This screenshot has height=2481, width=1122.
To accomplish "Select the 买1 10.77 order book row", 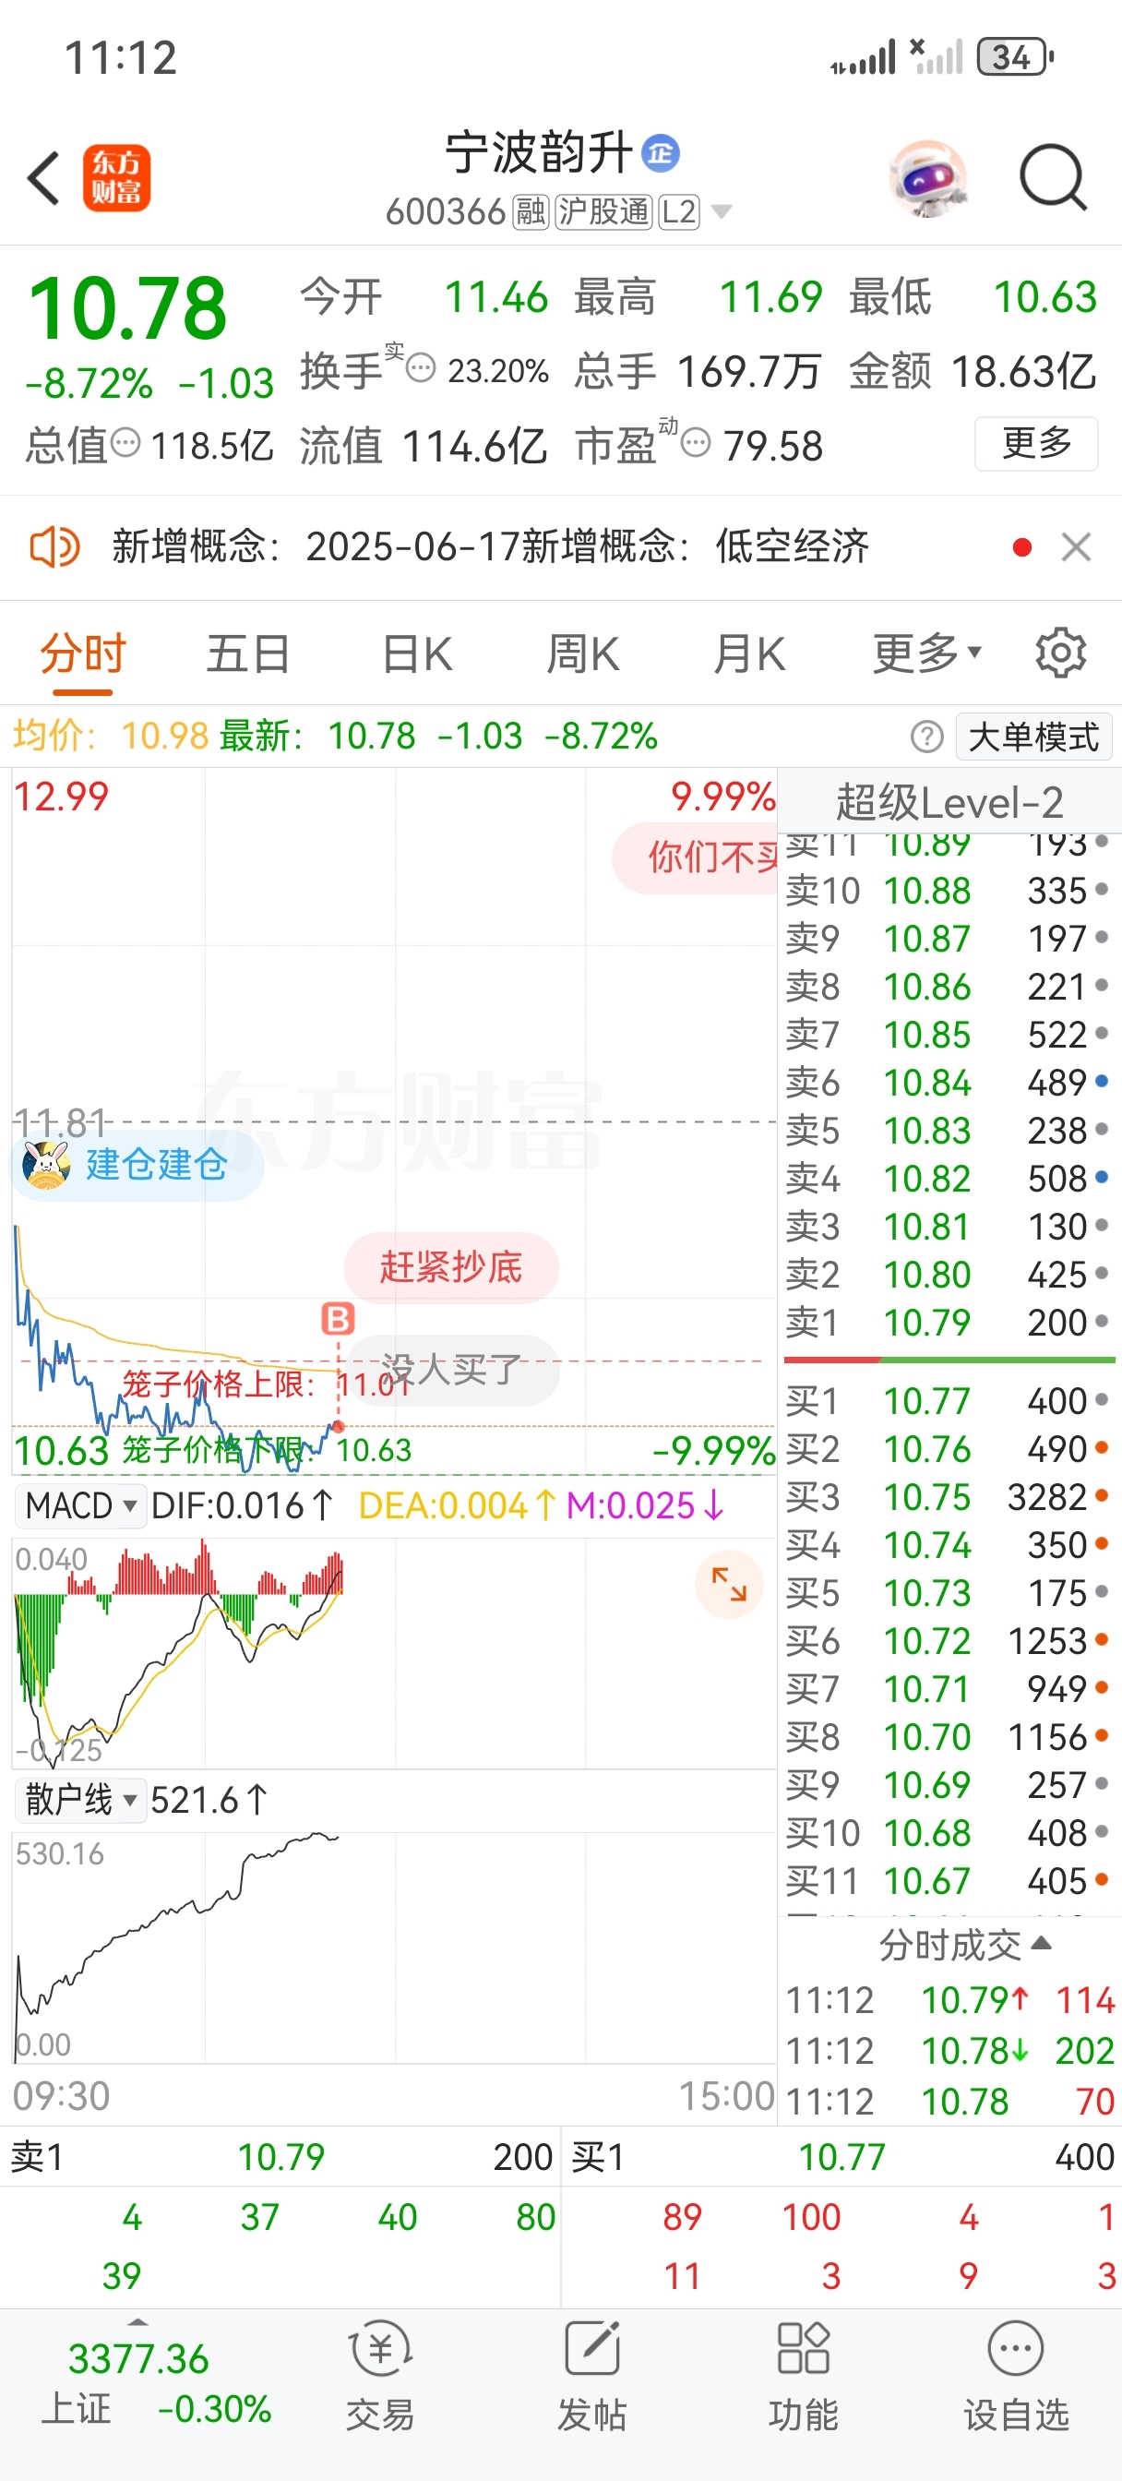I will click(949, 1400).
